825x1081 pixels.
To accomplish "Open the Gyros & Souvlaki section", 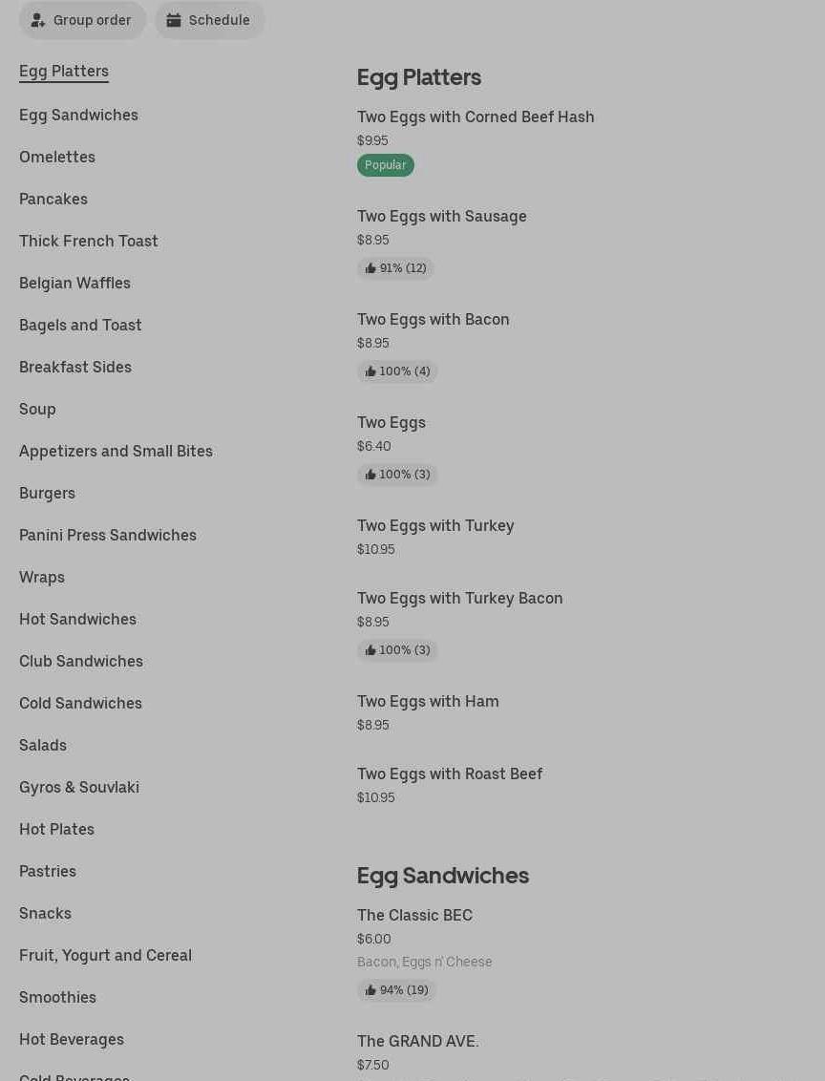I will click(x=79, y=787).
